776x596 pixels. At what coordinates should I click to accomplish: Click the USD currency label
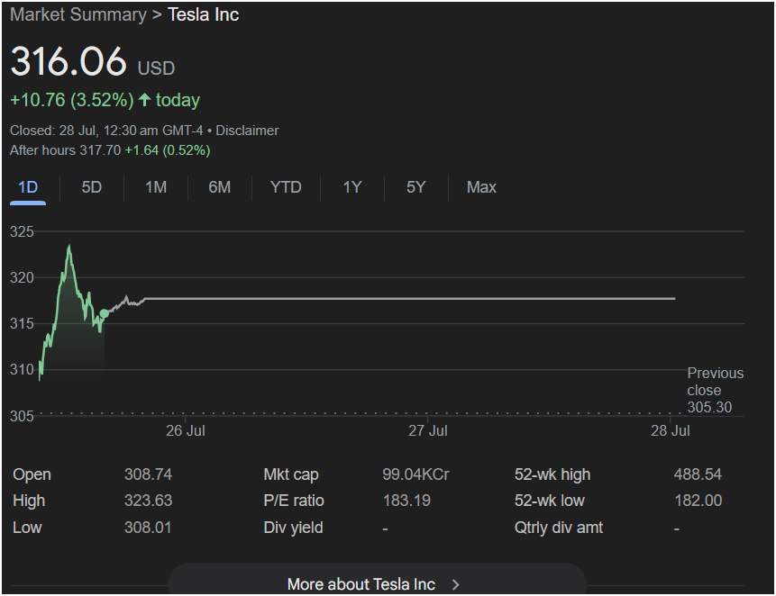[157, 68]
